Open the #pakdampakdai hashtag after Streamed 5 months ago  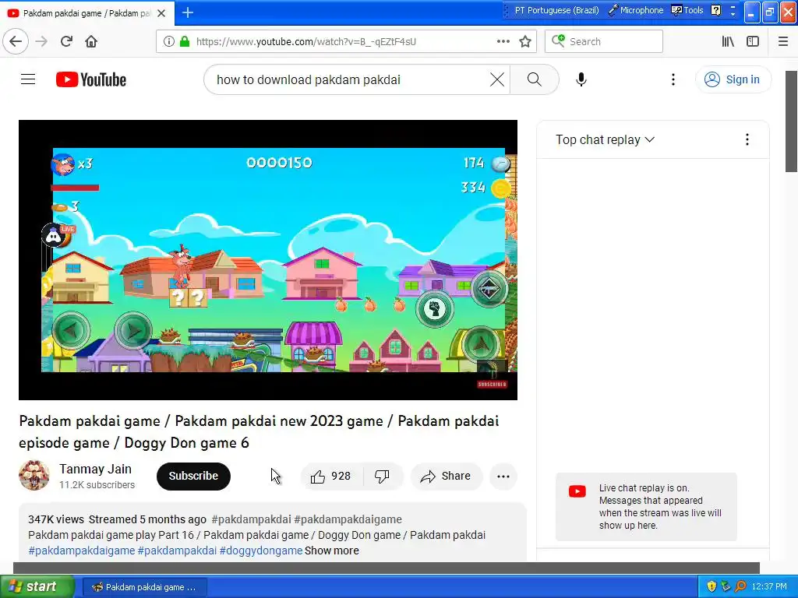[x=252, y=519]
